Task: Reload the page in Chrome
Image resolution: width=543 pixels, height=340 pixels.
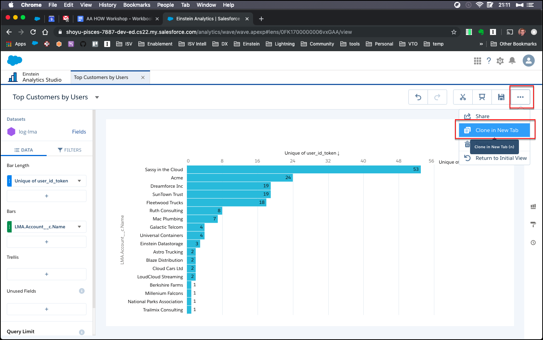Action: (x=33, y=32)
